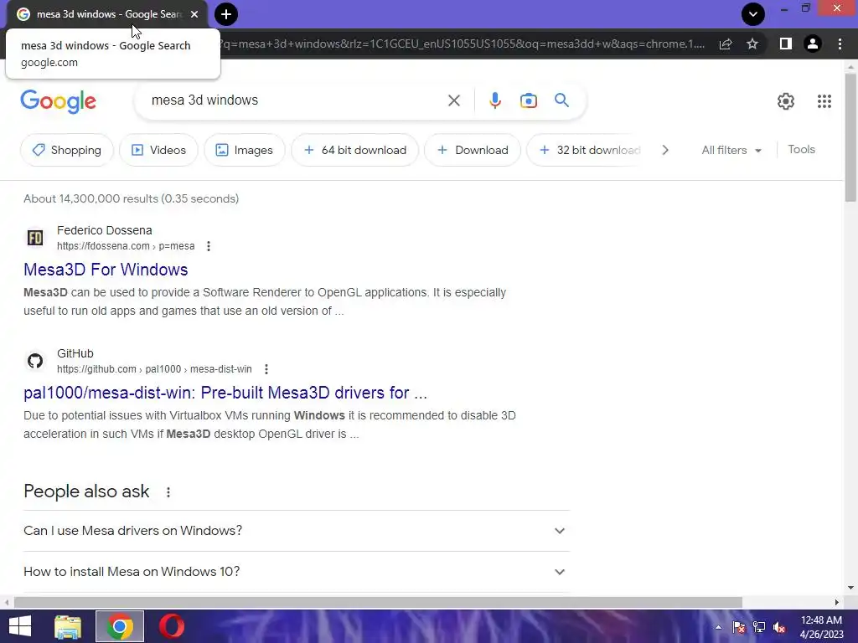This screenshot has height=643, width=858.
Task: Search by image using camera icon
Action: click(529, 100)
